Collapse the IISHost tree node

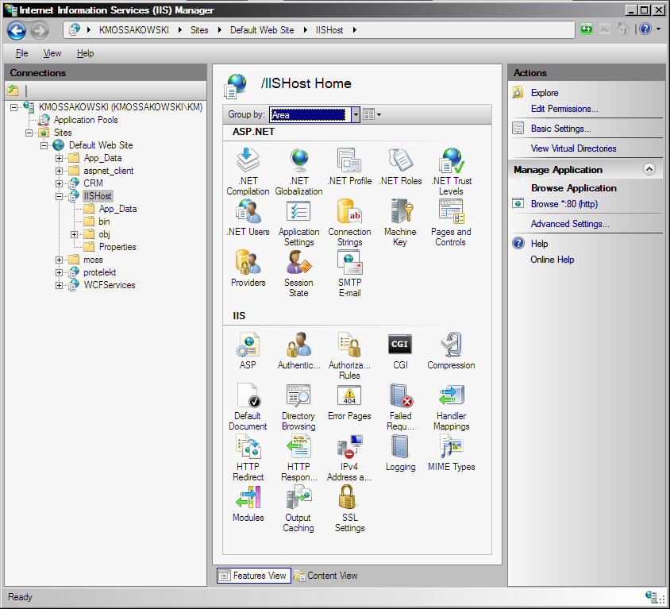[x=59, y=197]
